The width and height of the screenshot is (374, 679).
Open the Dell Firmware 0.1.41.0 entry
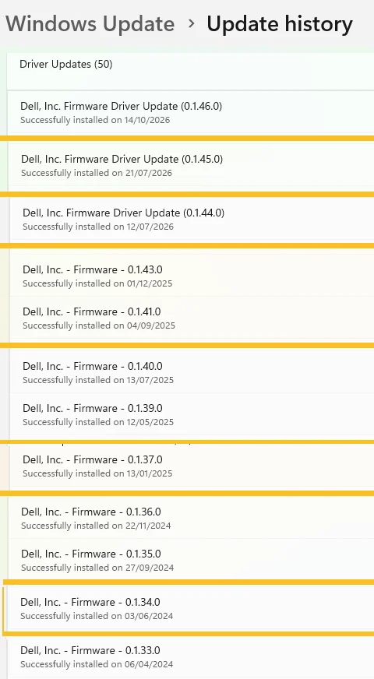tap(191, 318)
